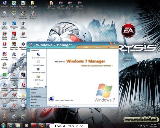Viewport: 160px width, 128px height.
Task: Expand the Optimizer section
Action: coord(37,89)
